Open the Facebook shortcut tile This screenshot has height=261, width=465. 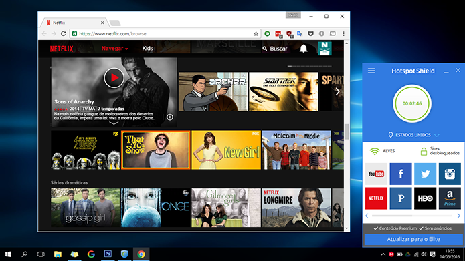(401, 174)
